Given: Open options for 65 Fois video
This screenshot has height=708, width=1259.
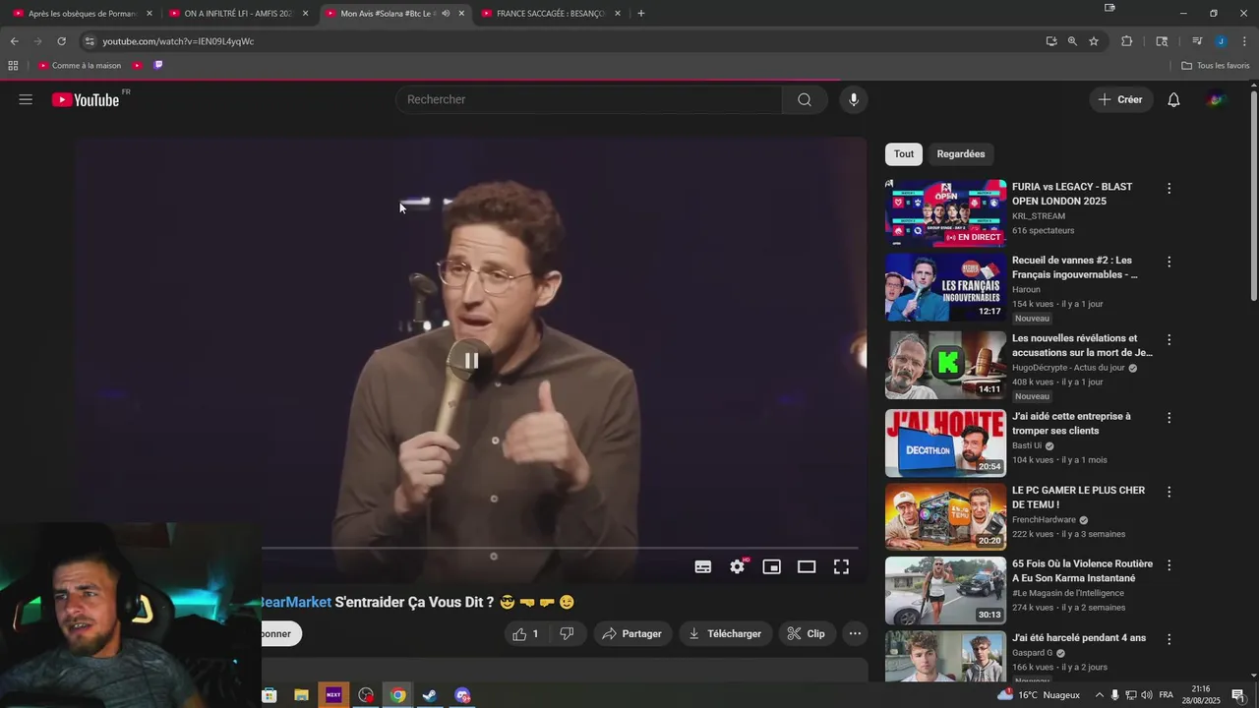Looking at the screenshot, I should (x=1169, y=565).
